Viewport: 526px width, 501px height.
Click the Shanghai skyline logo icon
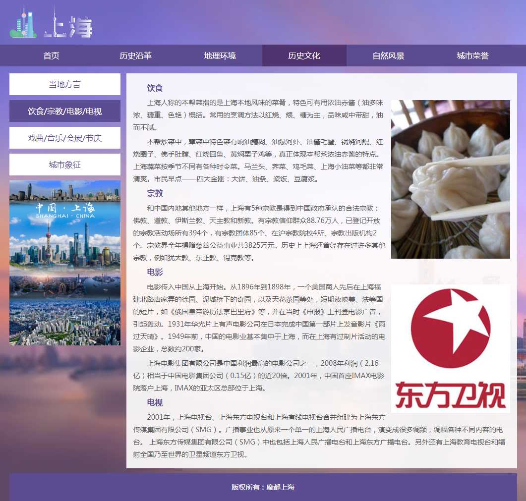pyautogui.click(x=23, y=23)
